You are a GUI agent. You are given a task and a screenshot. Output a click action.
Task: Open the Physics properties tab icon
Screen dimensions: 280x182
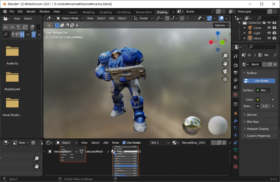point(236,135)
